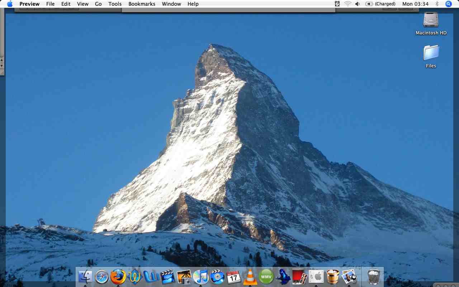Open the Edit menu
459x287 pixels.
pyautogui.click(x=66, y=4)
